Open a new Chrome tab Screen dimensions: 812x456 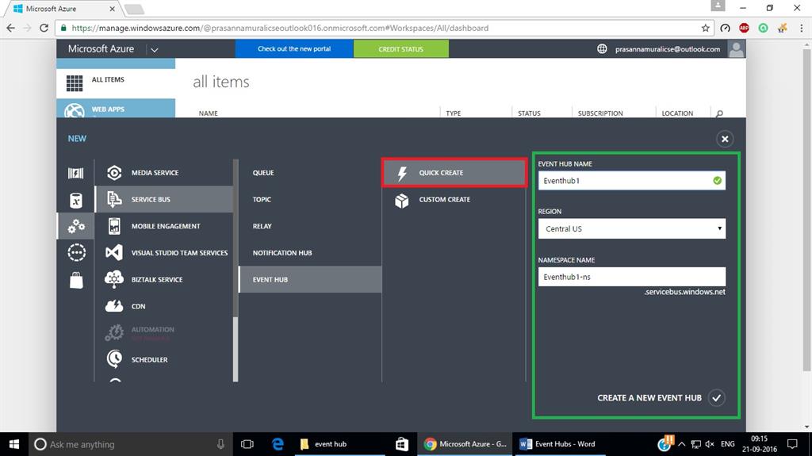[x=134, y=10]
